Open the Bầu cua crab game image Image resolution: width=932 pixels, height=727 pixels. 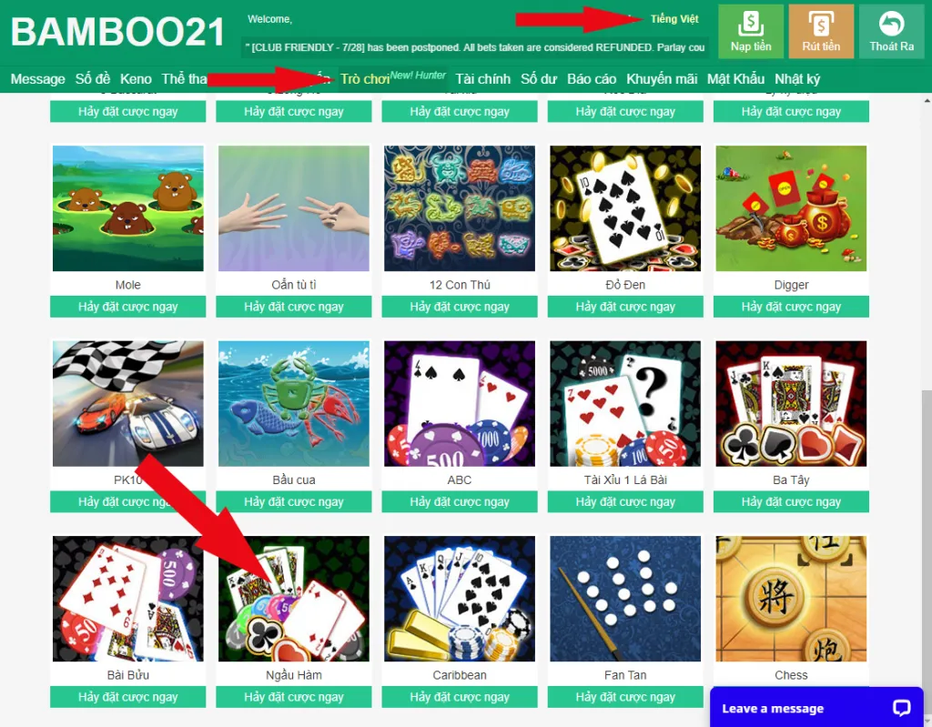click(x=294, y=404)
